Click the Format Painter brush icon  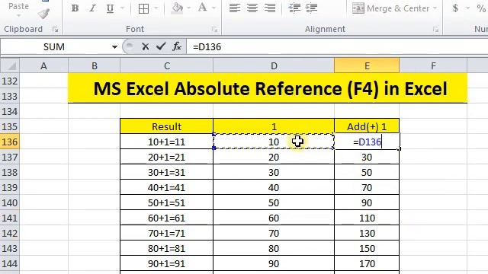point(43,14)
